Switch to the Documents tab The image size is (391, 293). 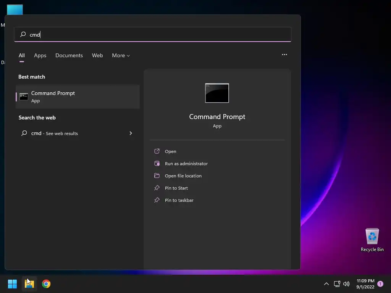(x=69, y=55)
